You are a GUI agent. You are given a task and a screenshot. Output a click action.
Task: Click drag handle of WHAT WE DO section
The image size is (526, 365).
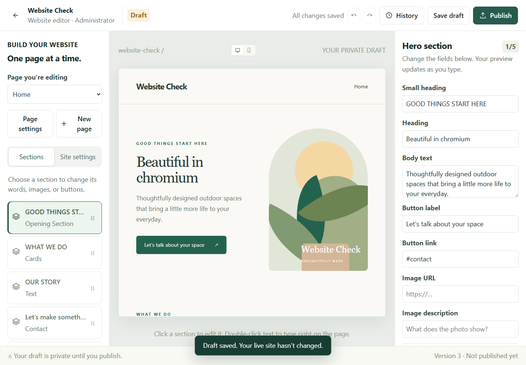point(93,253)
